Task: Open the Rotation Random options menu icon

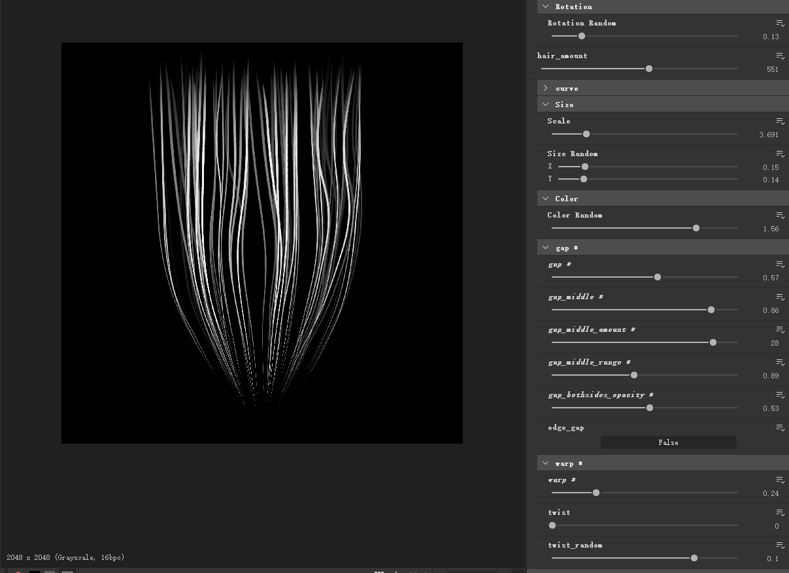Action: click(x=780, y=24)
